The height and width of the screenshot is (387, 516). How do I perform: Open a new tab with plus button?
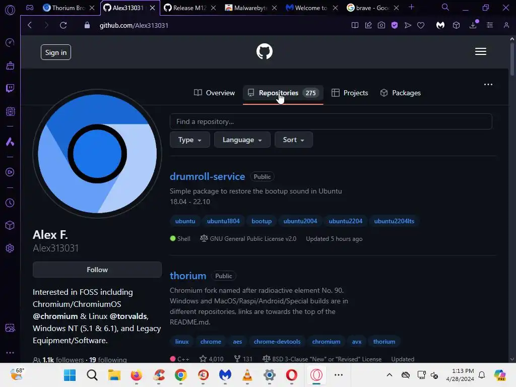(411, 7)
